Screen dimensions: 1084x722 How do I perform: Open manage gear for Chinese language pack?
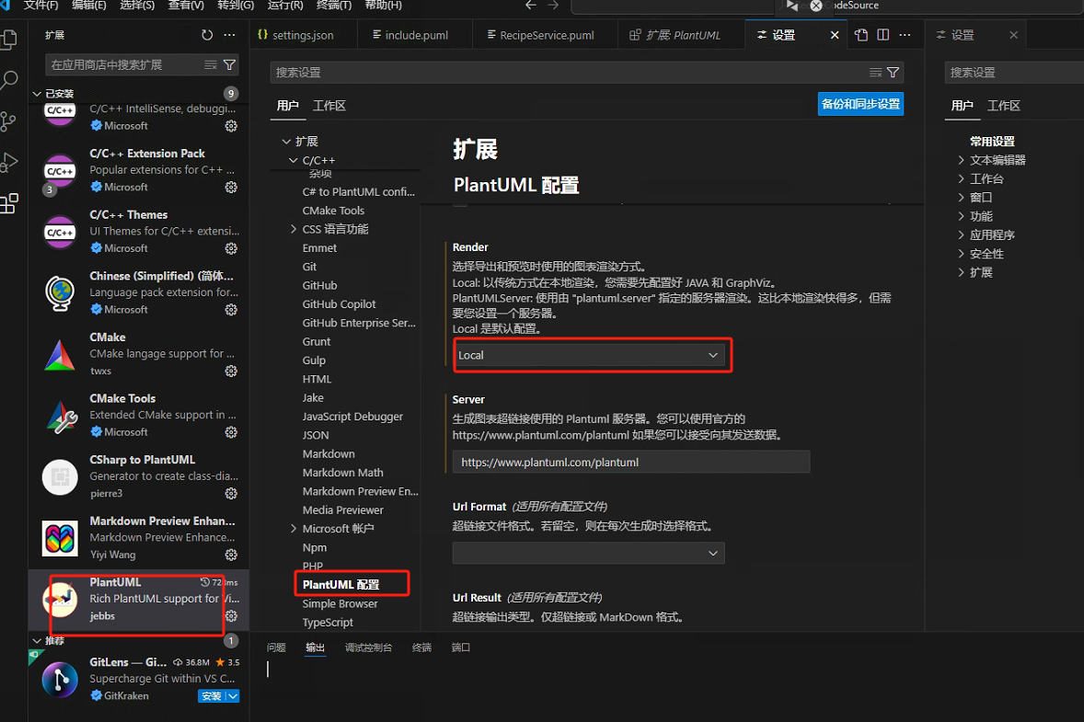(x=231, y=310)
